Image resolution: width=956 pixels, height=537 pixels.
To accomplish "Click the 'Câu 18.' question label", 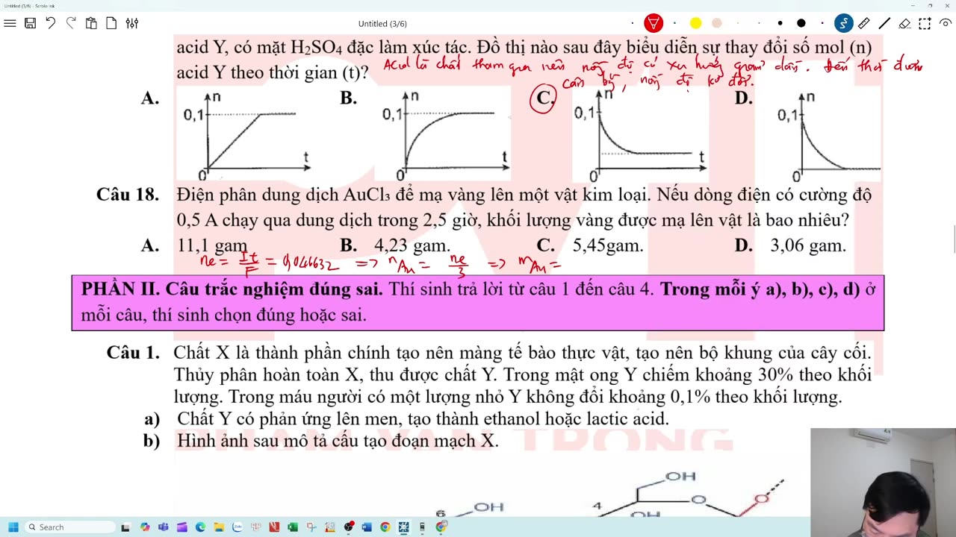I will point(128,195).
